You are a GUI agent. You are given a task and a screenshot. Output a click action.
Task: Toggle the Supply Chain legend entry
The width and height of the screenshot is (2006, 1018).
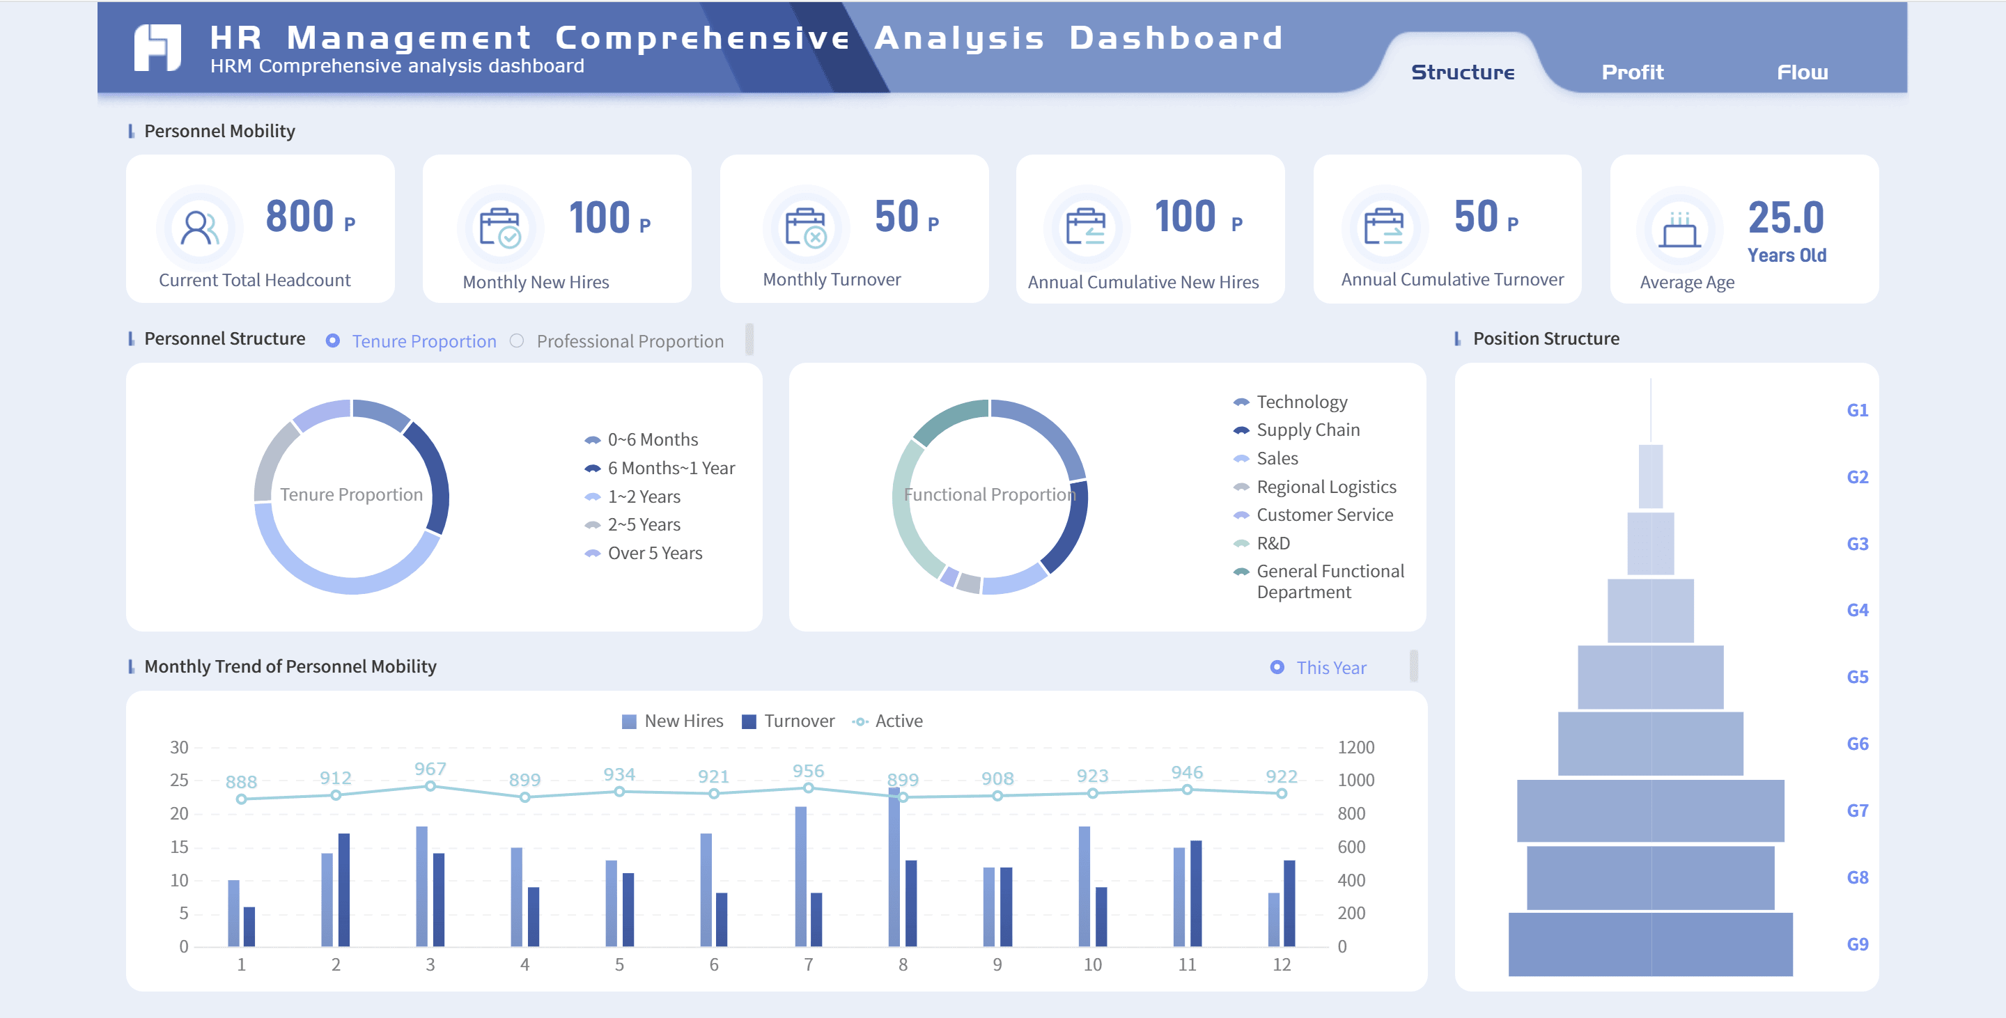(x=1296, y=430)
